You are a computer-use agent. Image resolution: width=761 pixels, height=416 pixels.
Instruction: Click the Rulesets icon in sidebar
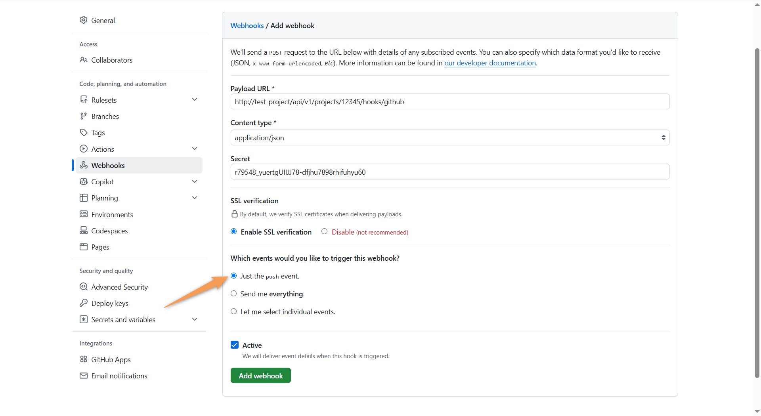[x=83, y=100]
